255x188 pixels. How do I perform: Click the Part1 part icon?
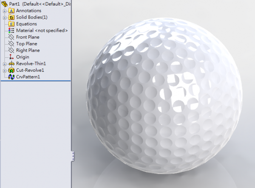pyautogui.click(x=4, y=4)
